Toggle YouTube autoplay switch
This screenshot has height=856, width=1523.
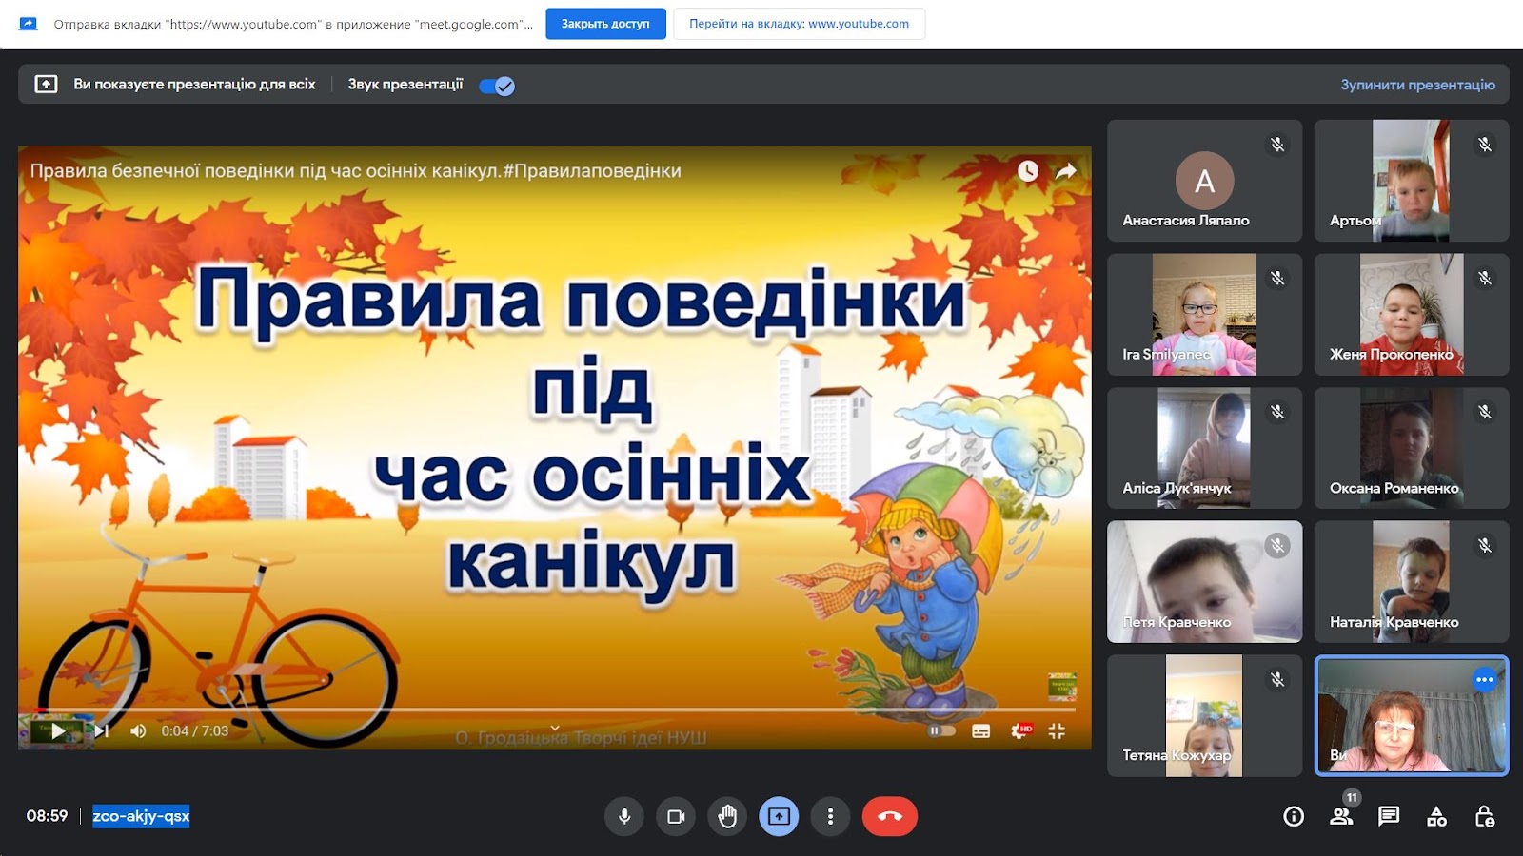tap(941, 730)
